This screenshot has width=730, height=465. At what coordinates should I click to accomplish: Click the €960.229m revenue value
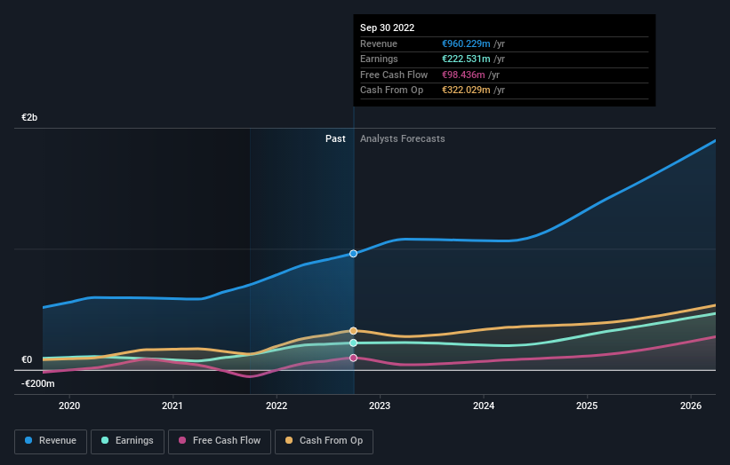point(466,43)
